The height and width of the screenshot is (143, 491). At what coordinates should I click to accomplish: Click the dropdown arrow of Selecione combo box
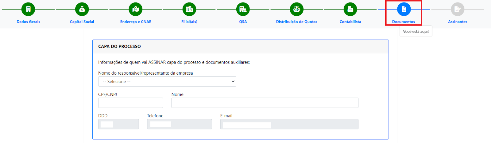pos(233,81)
